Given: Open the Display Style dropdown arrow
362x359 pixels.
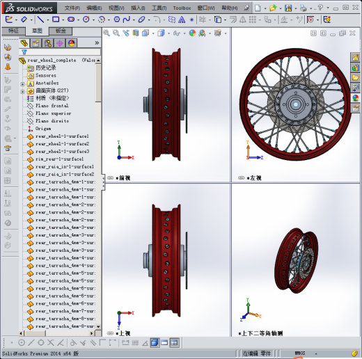Looking at the screenshot, I should (168, 33).
